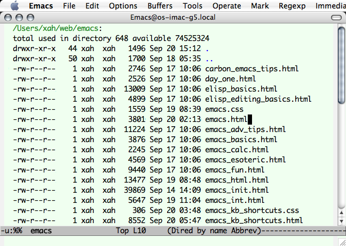
Task: Click the vertical scrollbar thumb
Action: [x=341, y=65]
